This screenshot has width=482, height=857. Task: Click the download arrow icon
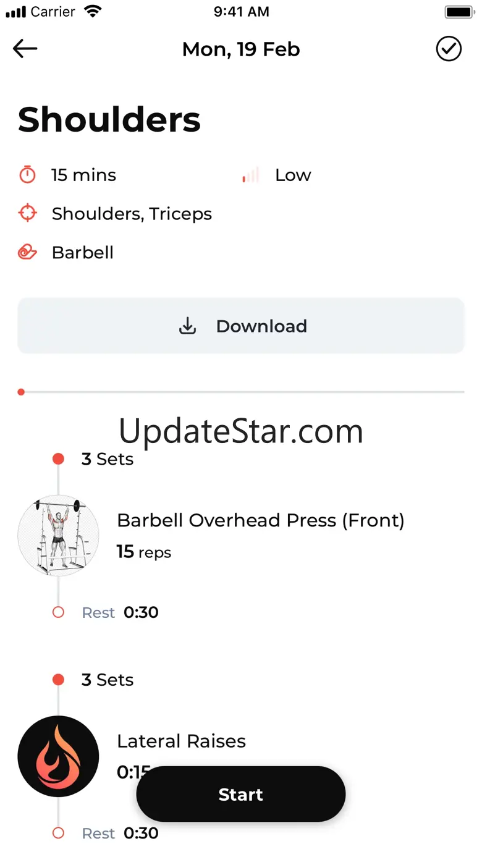187,326
